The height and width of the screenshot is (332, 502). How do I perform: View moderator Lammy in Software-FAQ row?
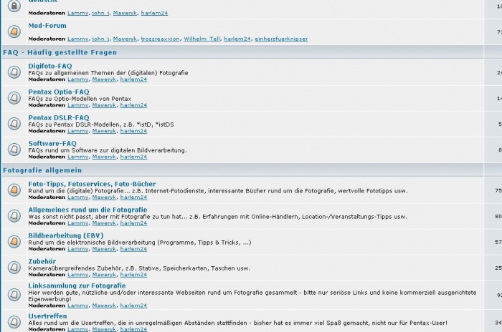77,157
